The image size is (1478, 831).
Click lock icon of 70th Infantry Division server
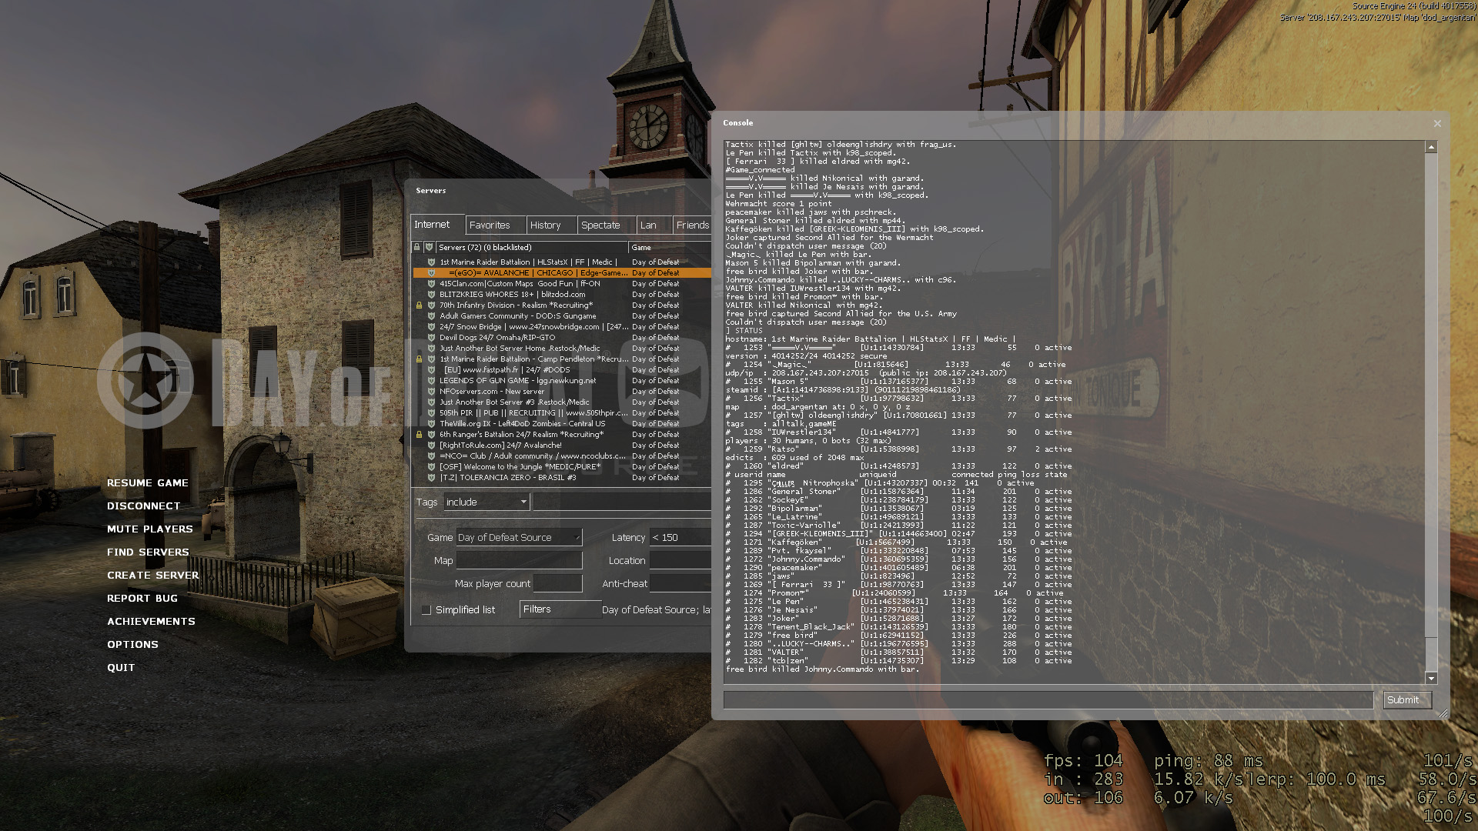[420, 305]
